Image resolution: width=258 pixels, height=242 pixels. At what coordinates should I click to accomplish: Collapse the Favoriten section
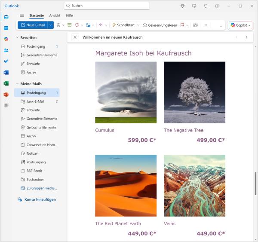point(17,37)
